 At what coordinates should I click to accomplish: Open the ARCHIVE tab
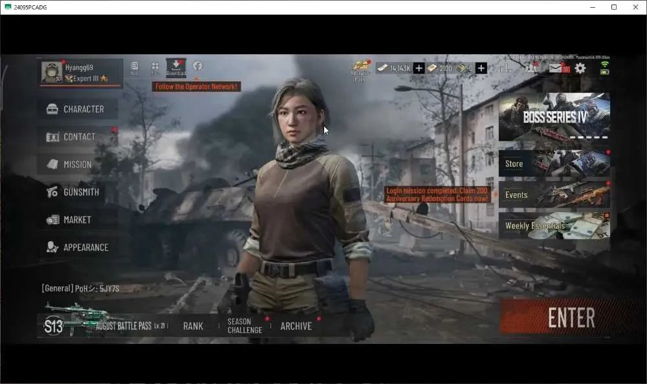click(296, 326)
